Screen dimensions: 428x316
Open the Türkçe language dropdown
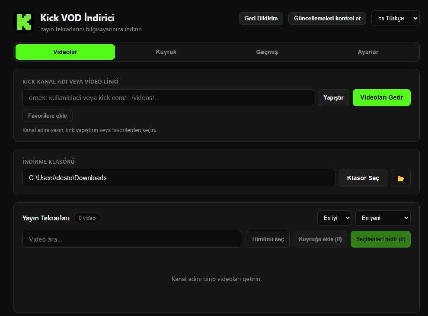point(395,18)
